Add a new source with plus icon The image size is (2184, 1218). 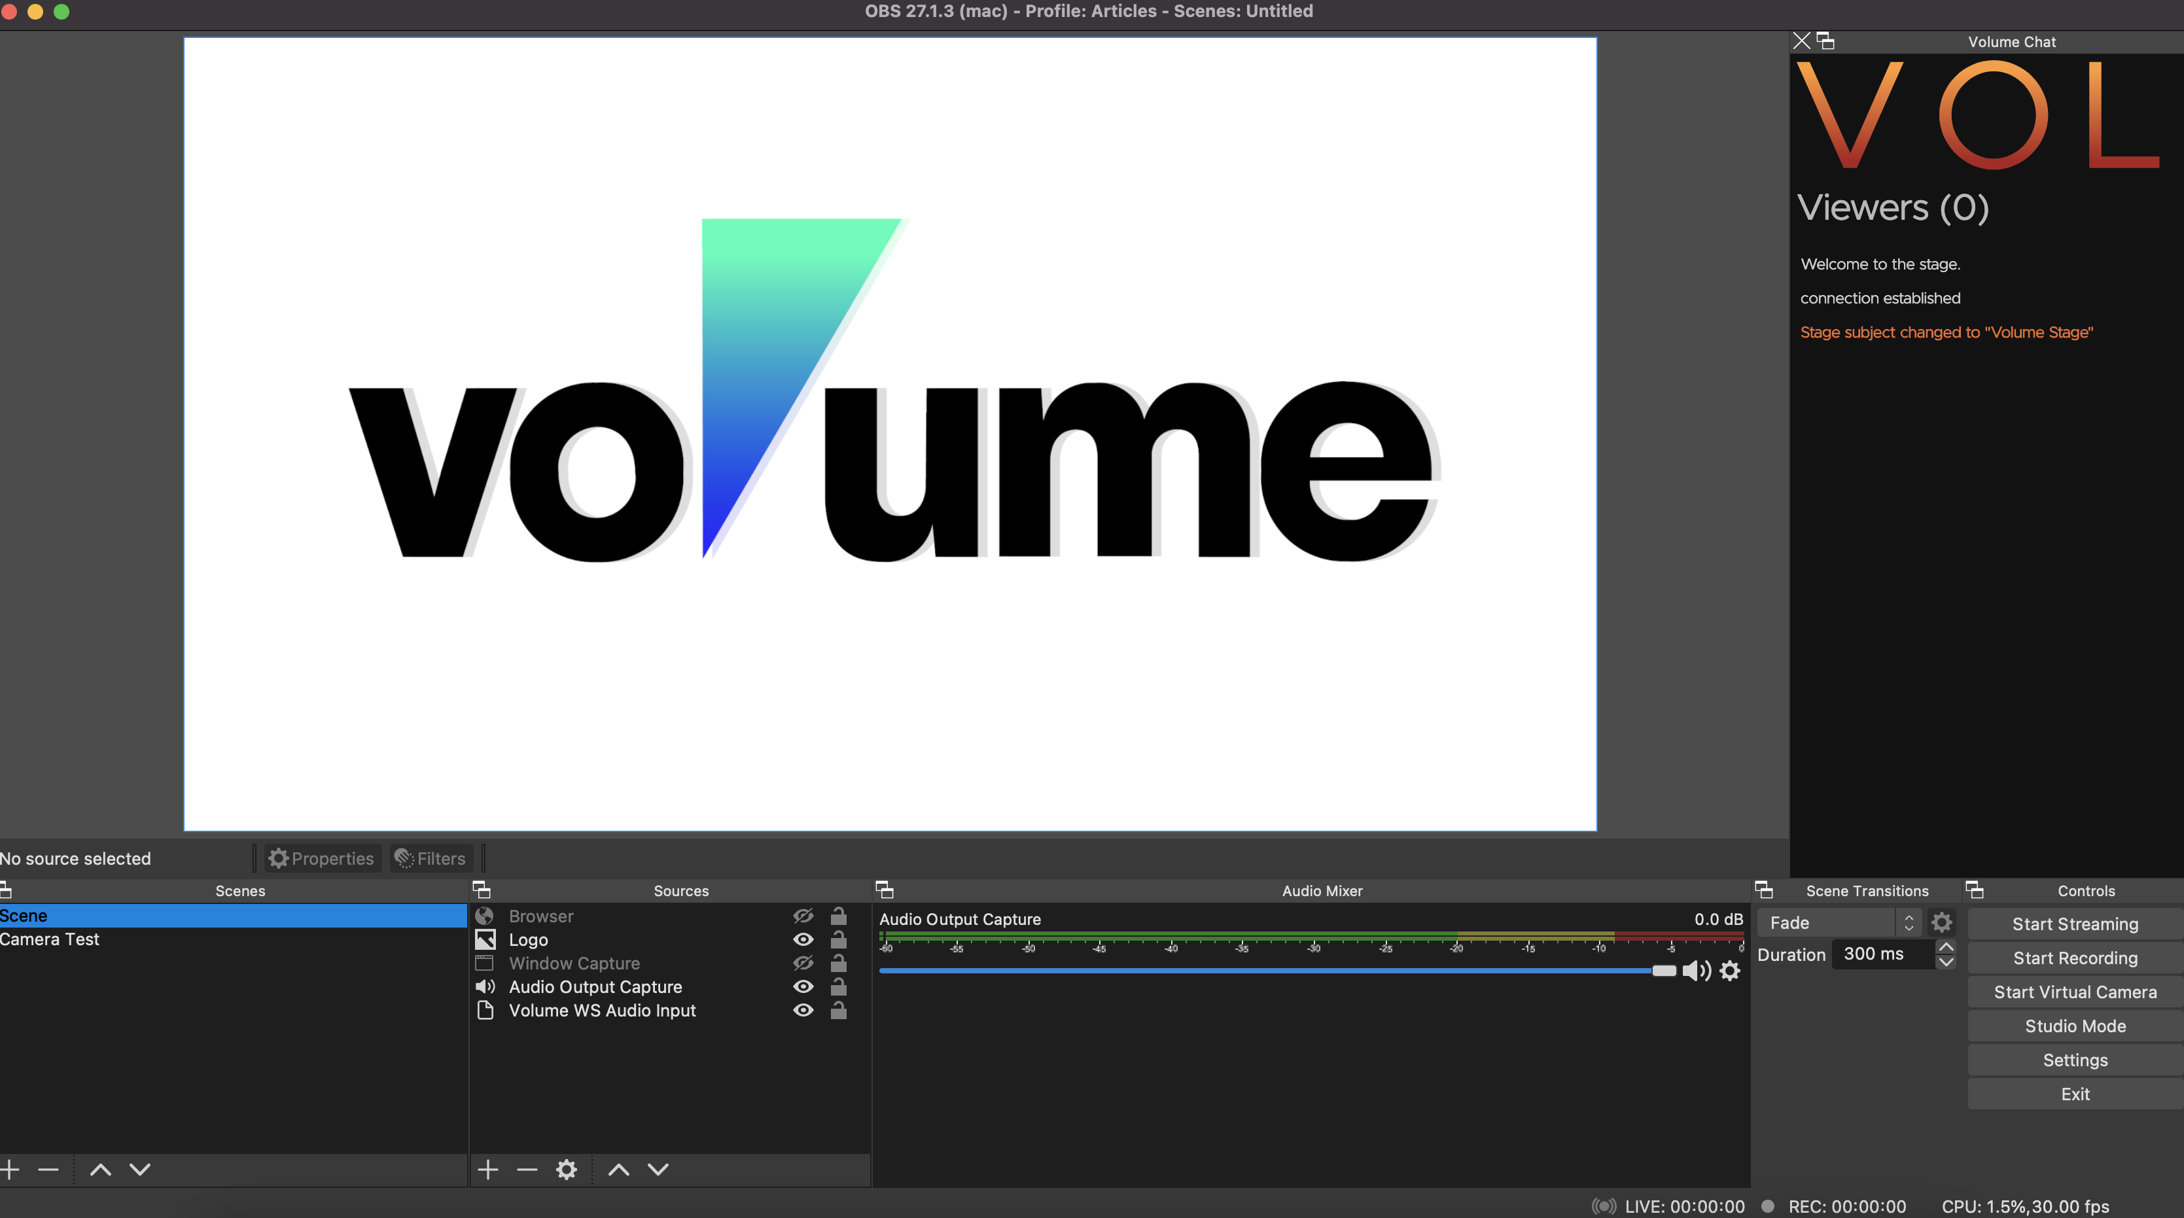pyautogui.click(x=487, y=1170)
